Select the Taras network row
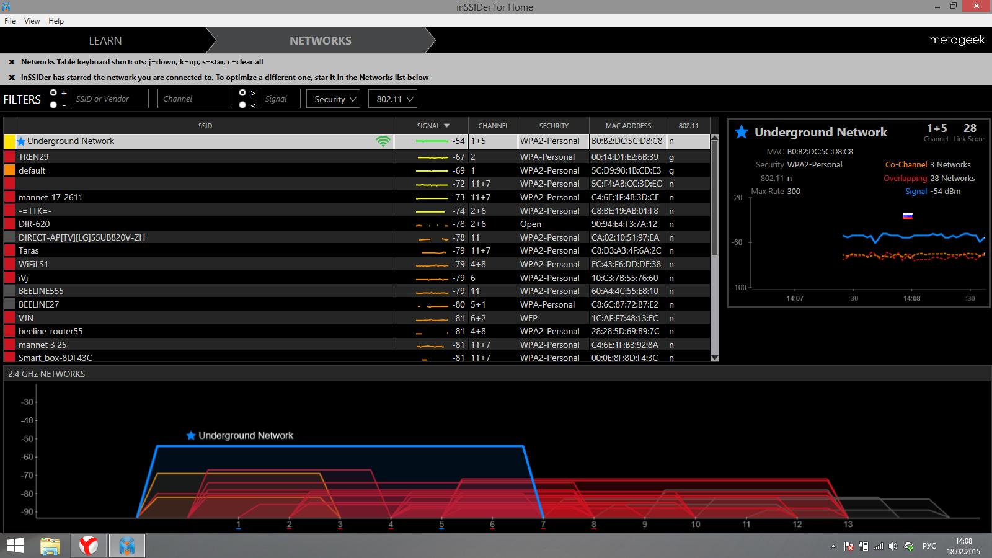 click(357, 250)
